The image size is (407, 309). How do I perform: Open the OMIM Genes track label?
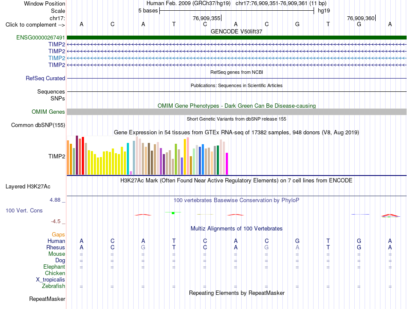coord(48,112)
